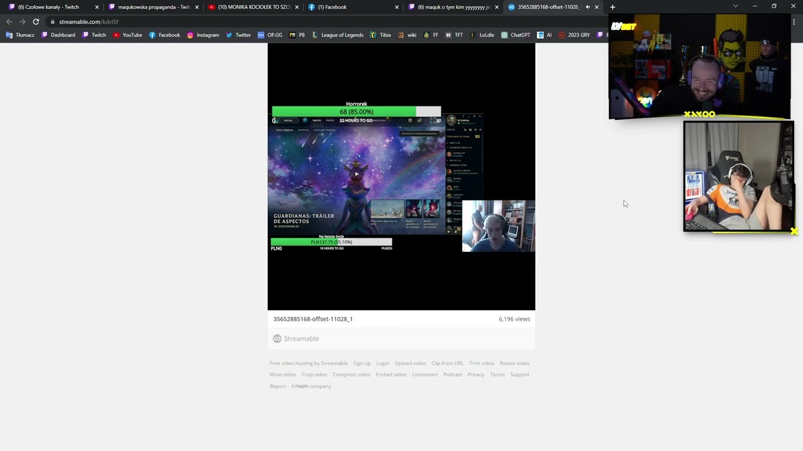
Task: Open the Livestream footer link
Action: (425, 375)
